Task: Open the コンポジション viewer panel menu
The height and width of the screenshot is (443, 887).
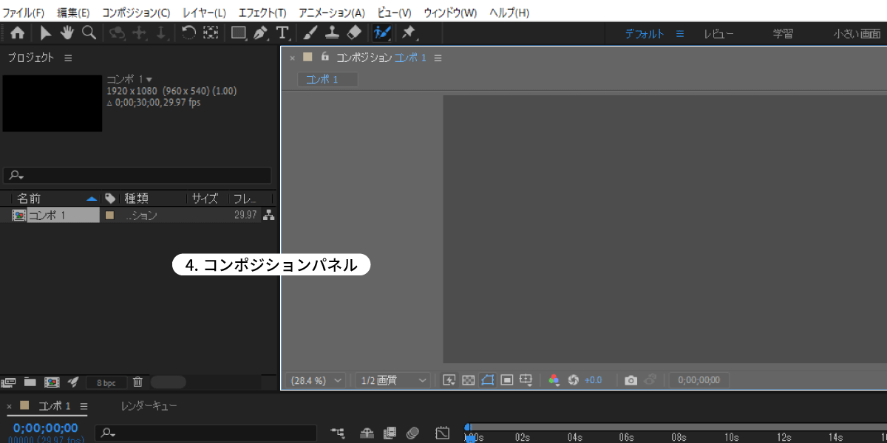Action: coord(438,58)
